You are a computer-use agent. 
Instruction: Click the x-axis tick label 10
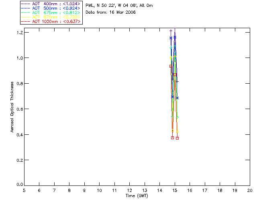[99, 190]
